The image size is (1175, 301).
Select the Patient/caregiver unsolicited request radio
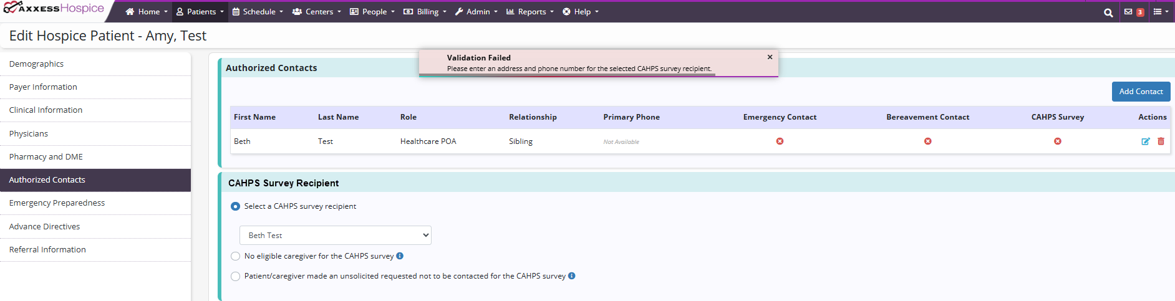click(235, 276)
